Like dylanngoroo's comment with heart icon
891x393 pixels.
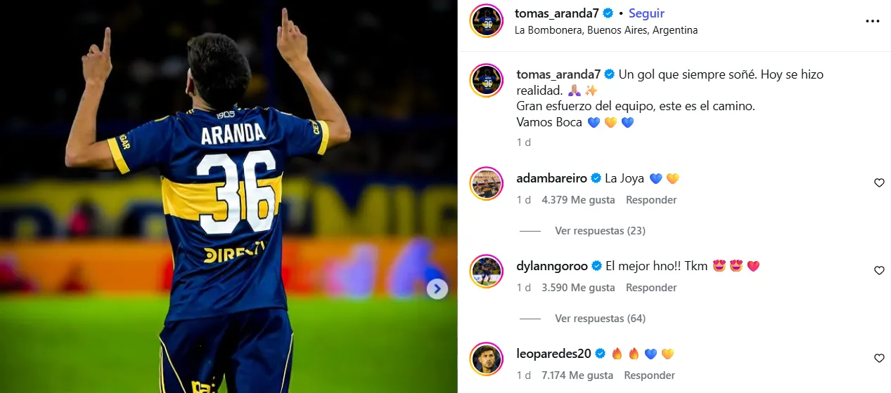point(879,270)
